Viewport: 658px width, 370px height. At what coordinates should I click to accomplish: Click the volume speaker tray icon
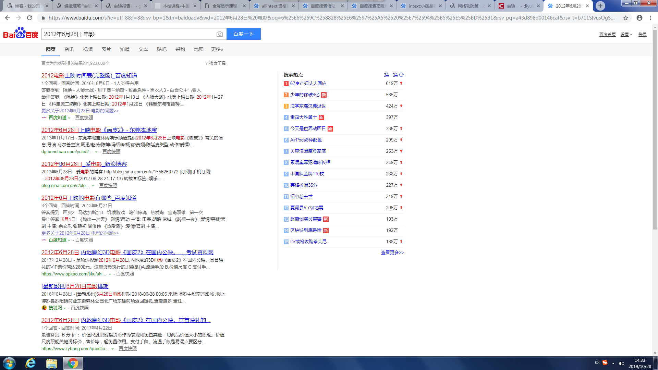(x=622, y=363)
